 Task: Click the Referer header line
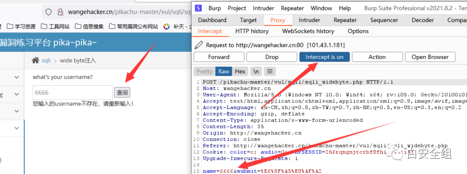tap(325, 146)
